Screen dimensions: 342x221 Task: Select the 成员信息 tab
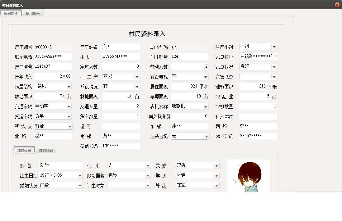pos(24,150)
